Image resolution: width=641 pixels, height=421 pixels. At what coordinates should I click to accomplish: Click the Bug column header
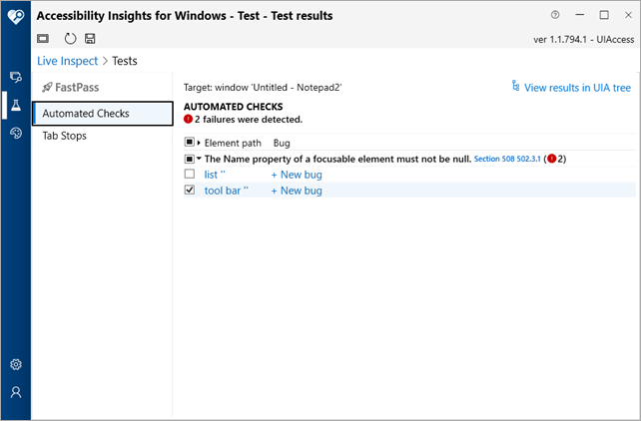click(282, 143)
